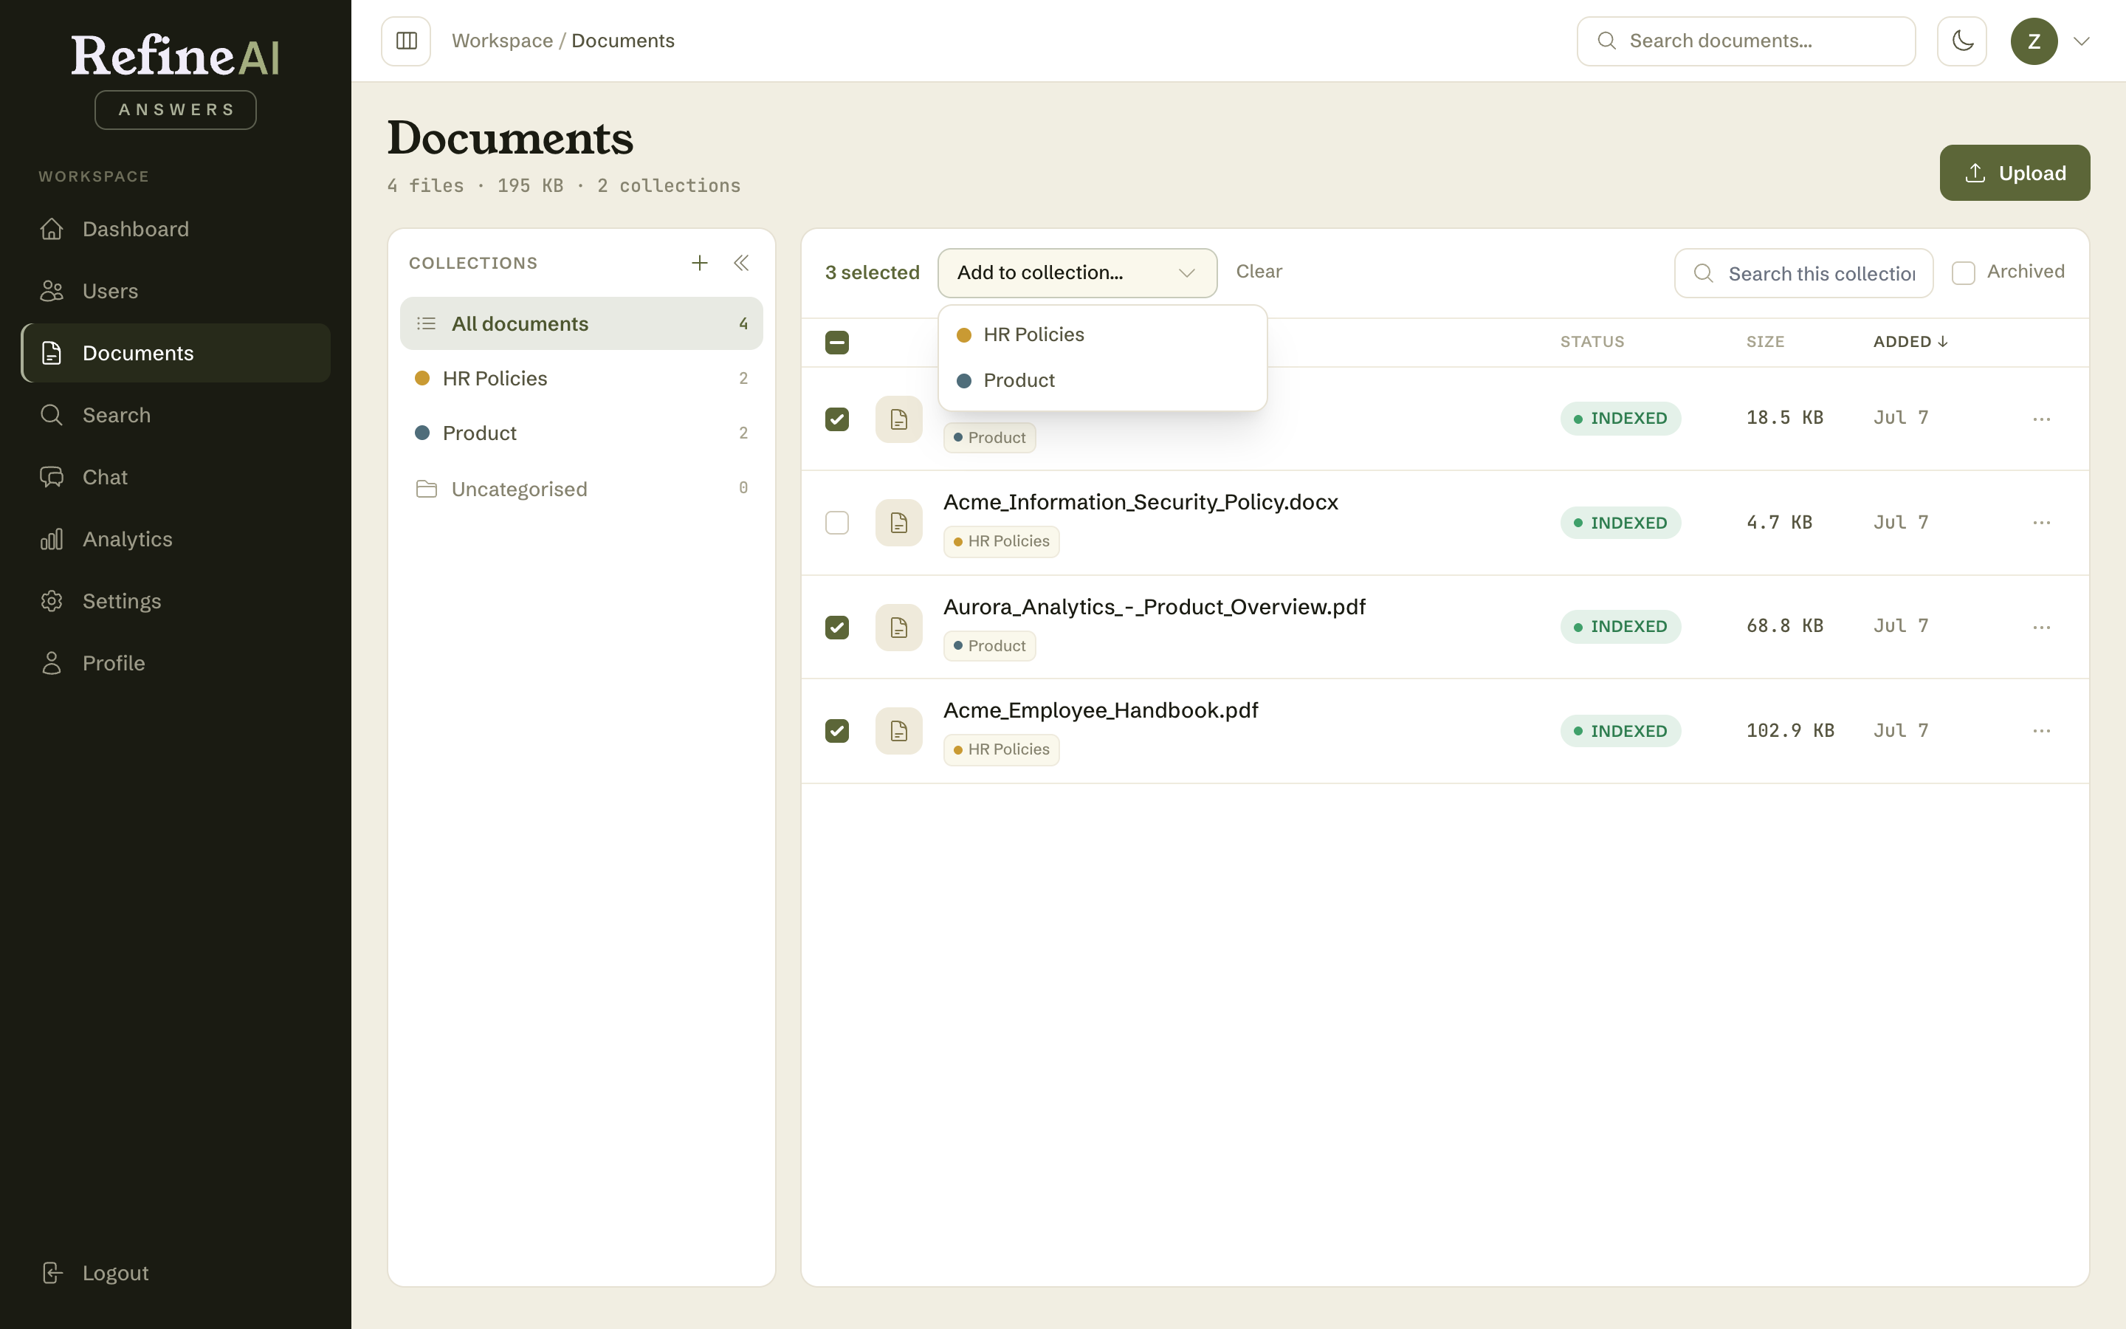Switch to dark mode moon icon
This screenshot has height=1329, width=2126.
tap(1961, 41)
